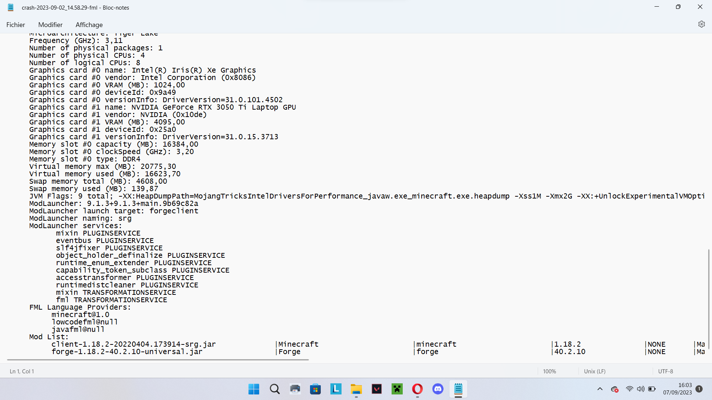Click zoom level 100% in status bar
712x400 pixels.
pos(549,371)
